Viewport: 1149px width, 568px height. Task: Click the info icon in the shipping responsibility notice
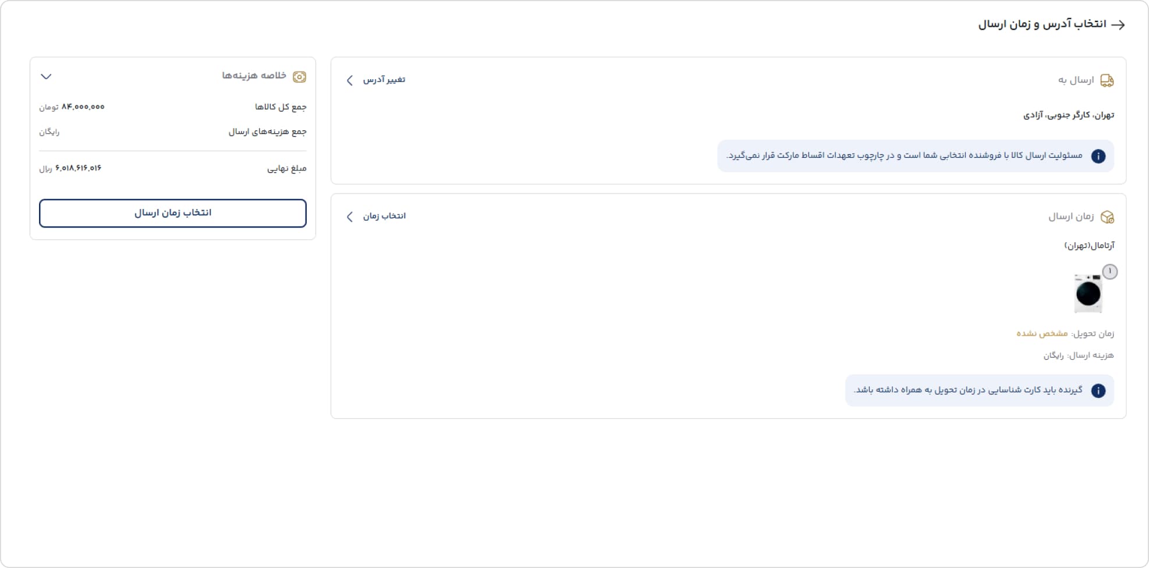point(1098,156)
